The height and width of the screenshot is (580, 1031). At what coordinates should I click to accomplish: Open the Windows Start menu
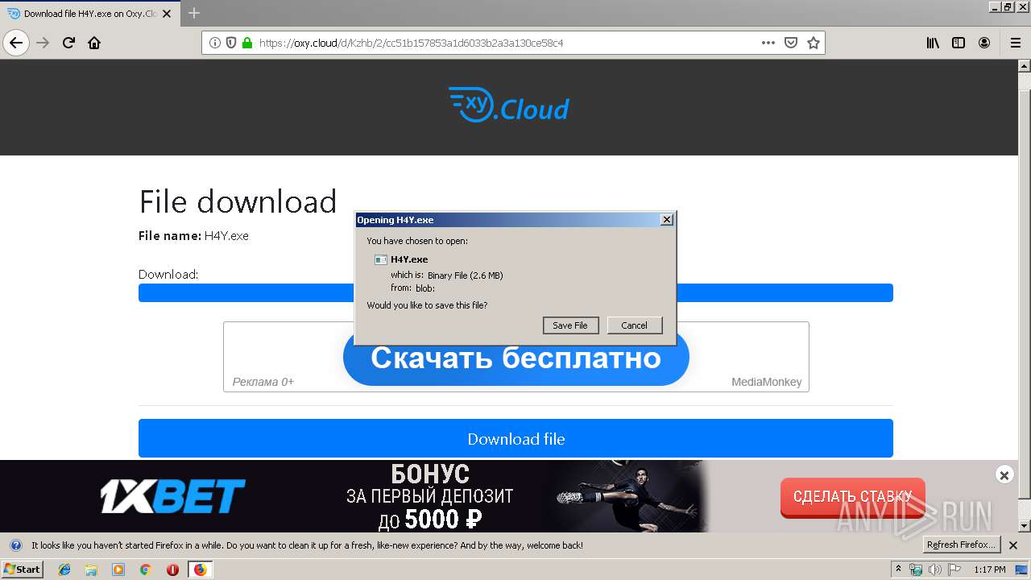(22, 570)
